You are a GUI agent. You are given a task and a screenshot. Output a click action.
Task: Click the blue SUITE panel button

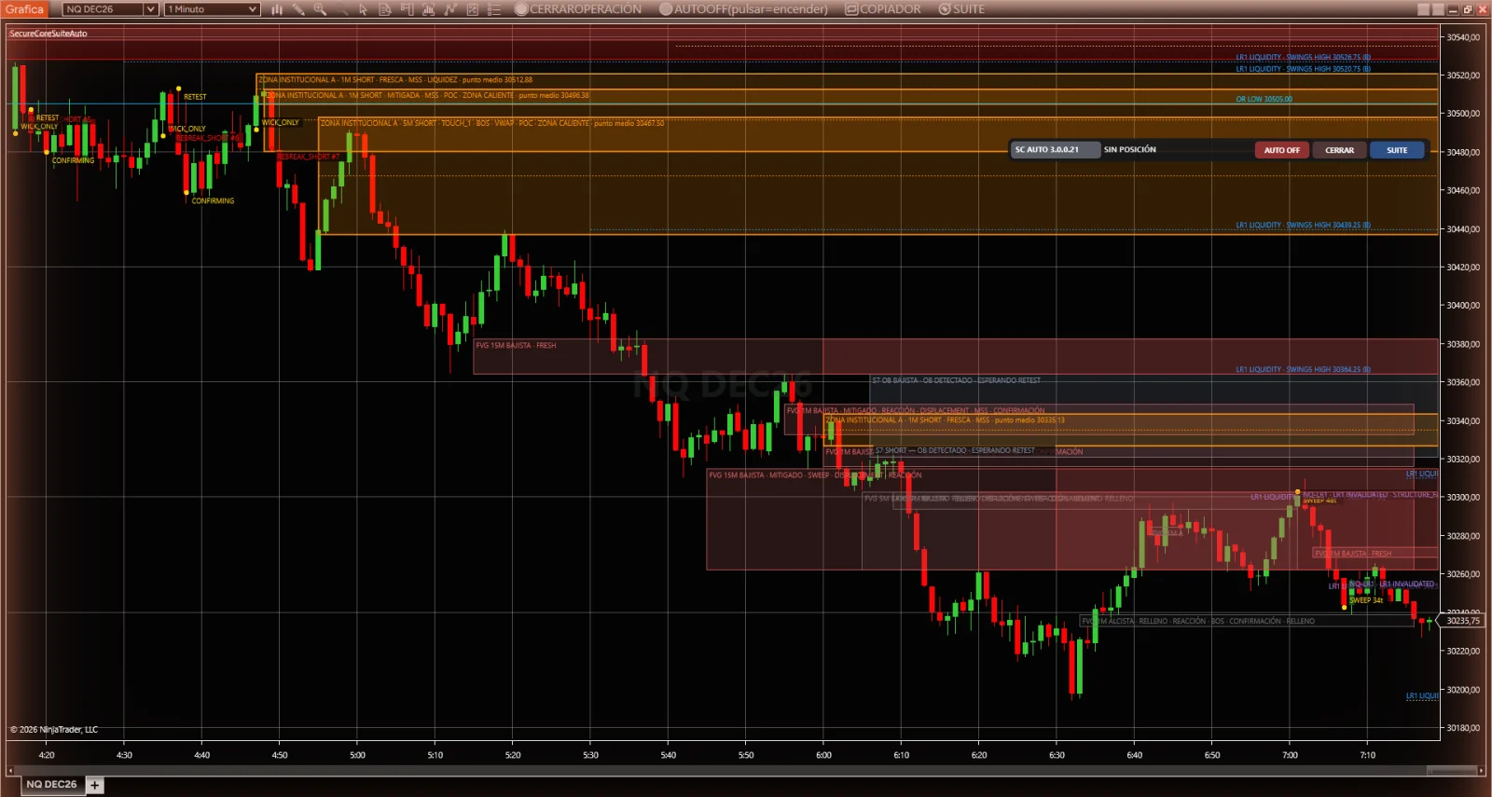pos(1397,150)
